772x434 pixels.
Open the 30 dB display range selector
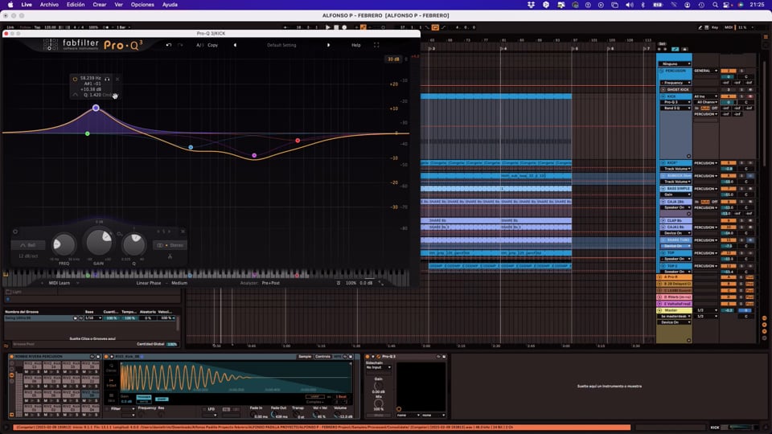[x=393, y=59]
